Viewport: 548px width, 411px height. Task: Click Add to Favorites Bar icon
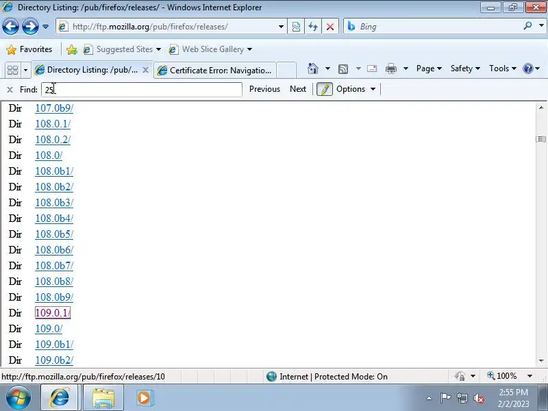click(72, 49)
